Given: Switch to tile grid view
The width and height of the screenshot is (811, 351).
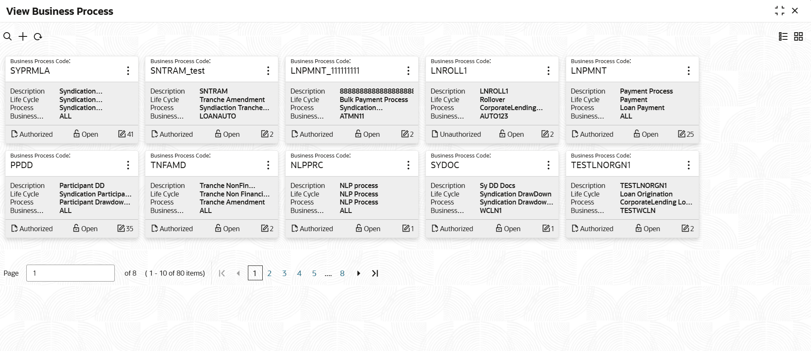Looking at the screenshot, I should (798, 36).
